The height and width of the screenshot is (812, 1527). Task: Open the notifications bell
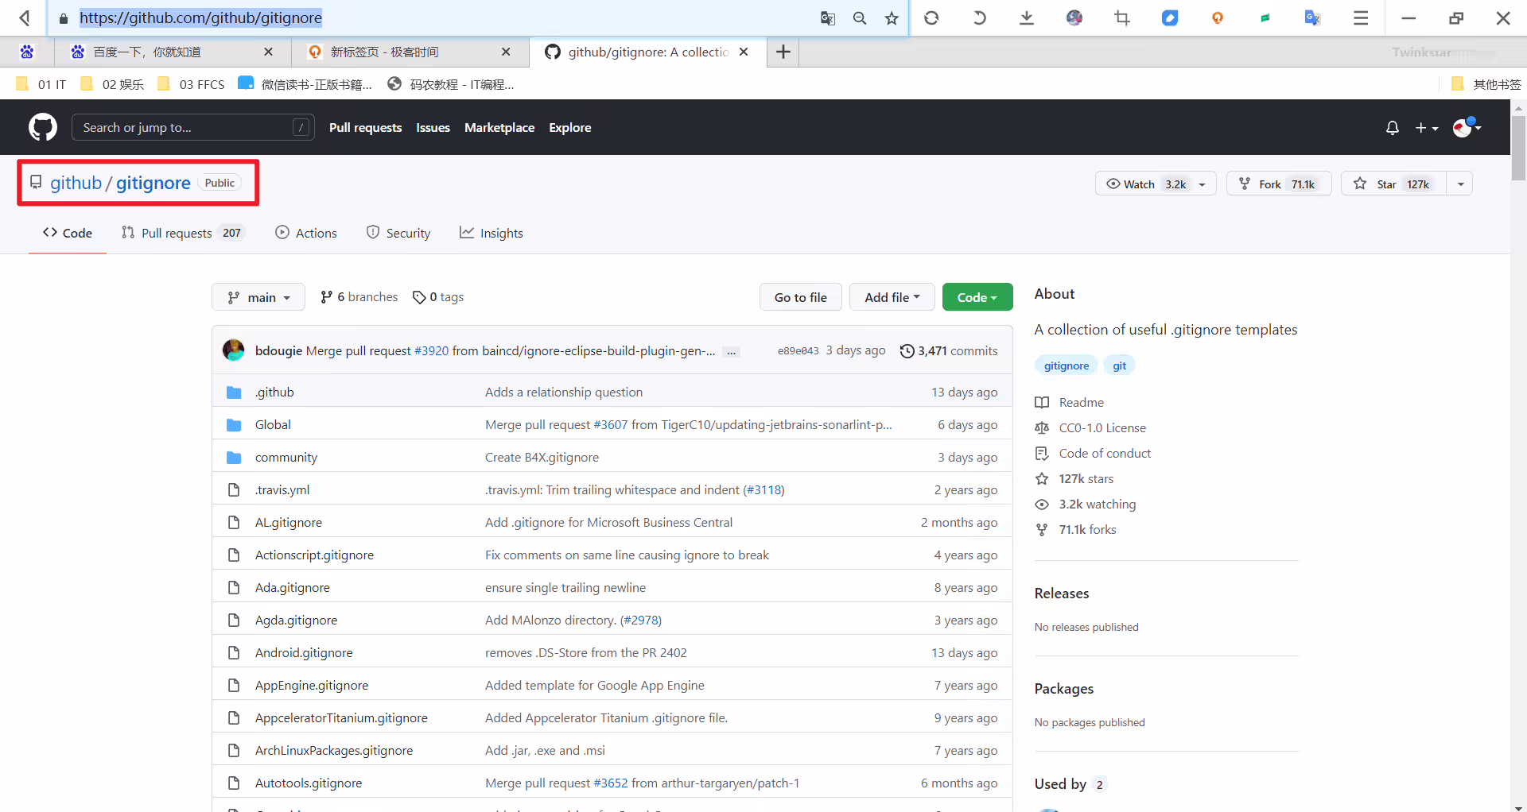pyautogui.click(x=1392, y=128)
